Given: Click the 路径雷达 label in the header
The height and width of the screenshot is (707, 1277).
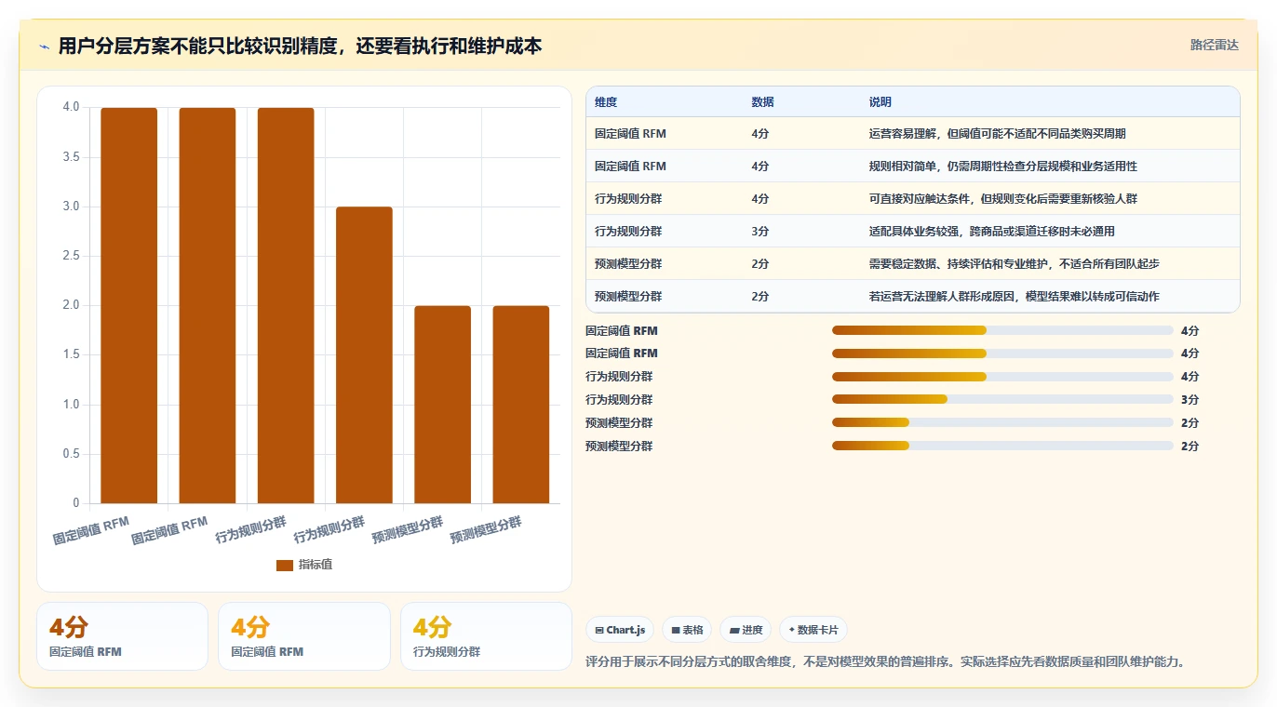Looking at the screenshot, I should point(1215,45).
